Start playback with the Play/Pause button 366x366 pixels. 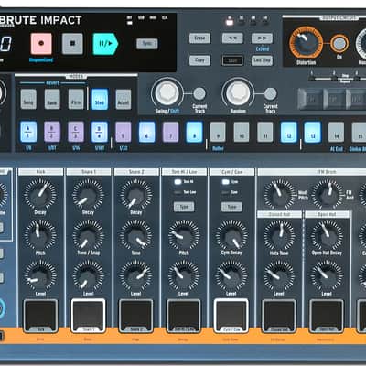[105, 44]
